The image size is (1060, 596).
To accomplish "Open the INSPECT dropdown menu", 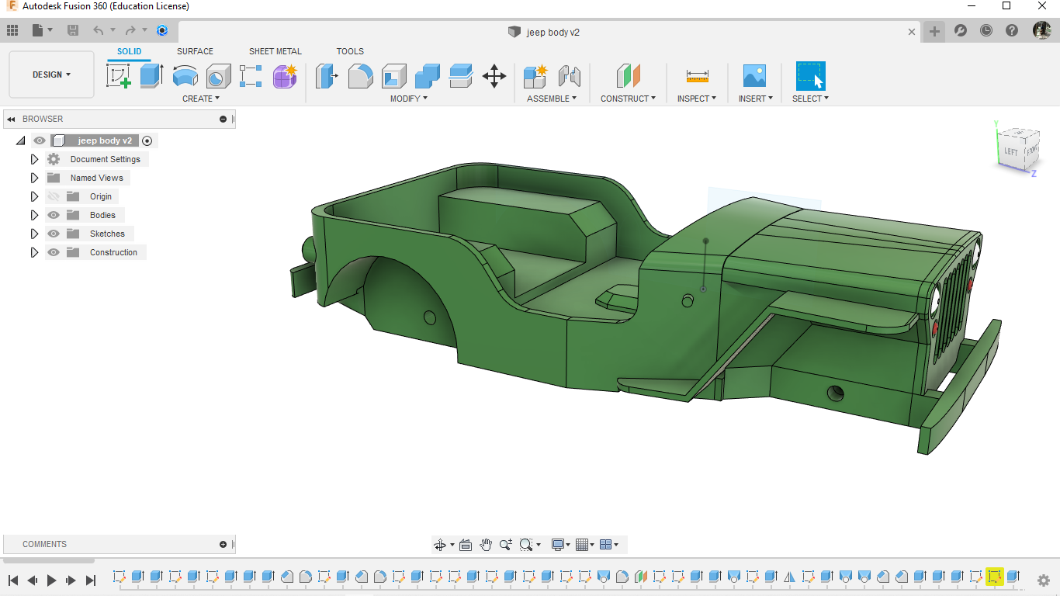I will click(697, 99).
